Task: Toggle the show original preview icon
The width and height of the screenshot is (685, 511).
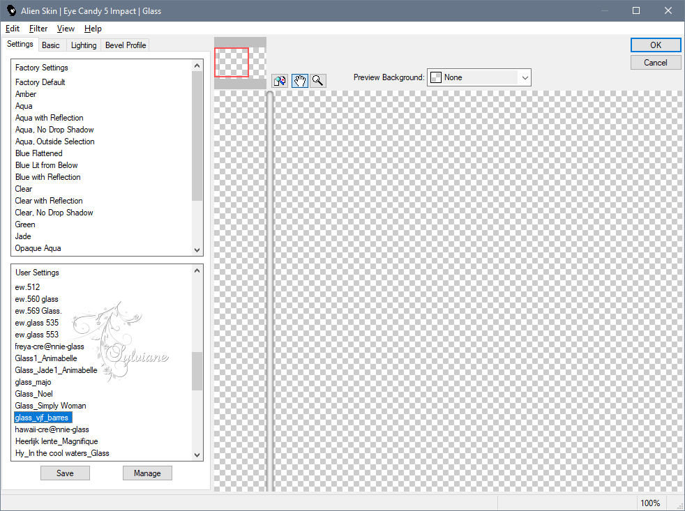Action: click(x=280, y=81)
